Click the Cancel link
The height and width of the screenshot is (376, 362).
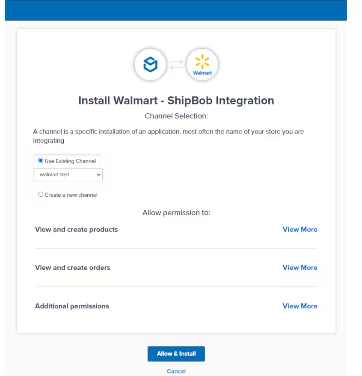[x=176, y=371]
